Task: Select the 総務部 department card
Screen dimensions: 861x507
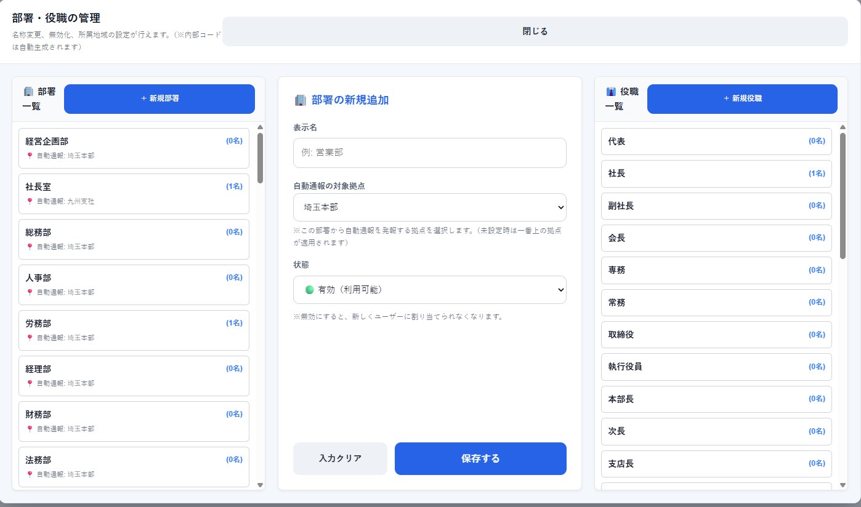Action: (134, 239)
